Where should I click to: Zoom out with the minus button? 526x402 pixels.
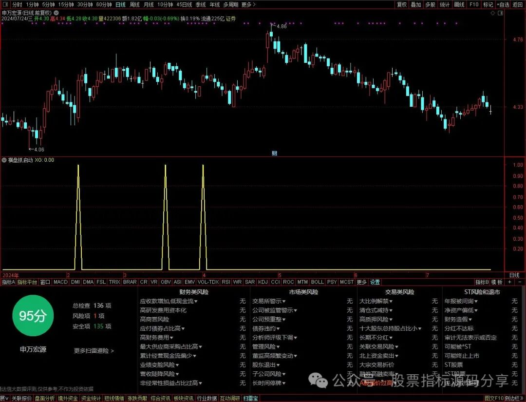click(520, 282)
